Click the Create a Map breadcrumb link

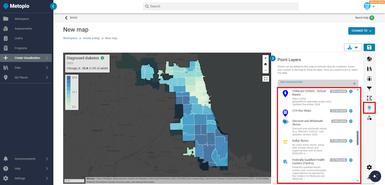[91, 38]
